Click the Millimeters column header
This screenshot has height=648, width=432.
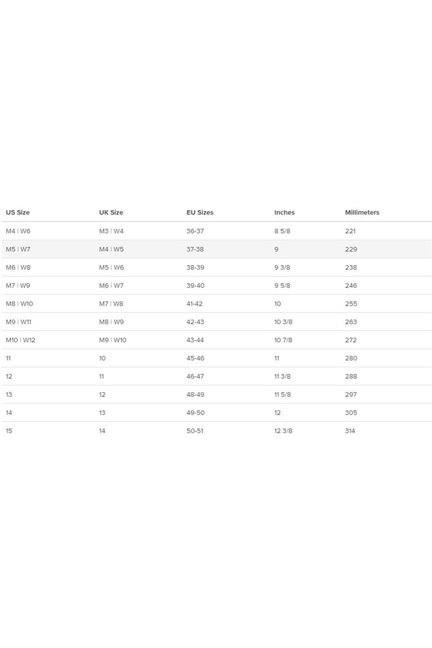(x=362, y=212)
